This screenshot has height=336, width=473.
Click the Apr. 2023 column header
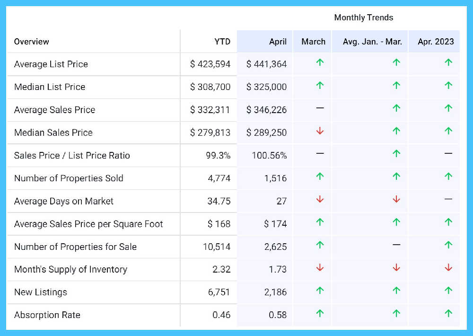[x=436, y=42]
